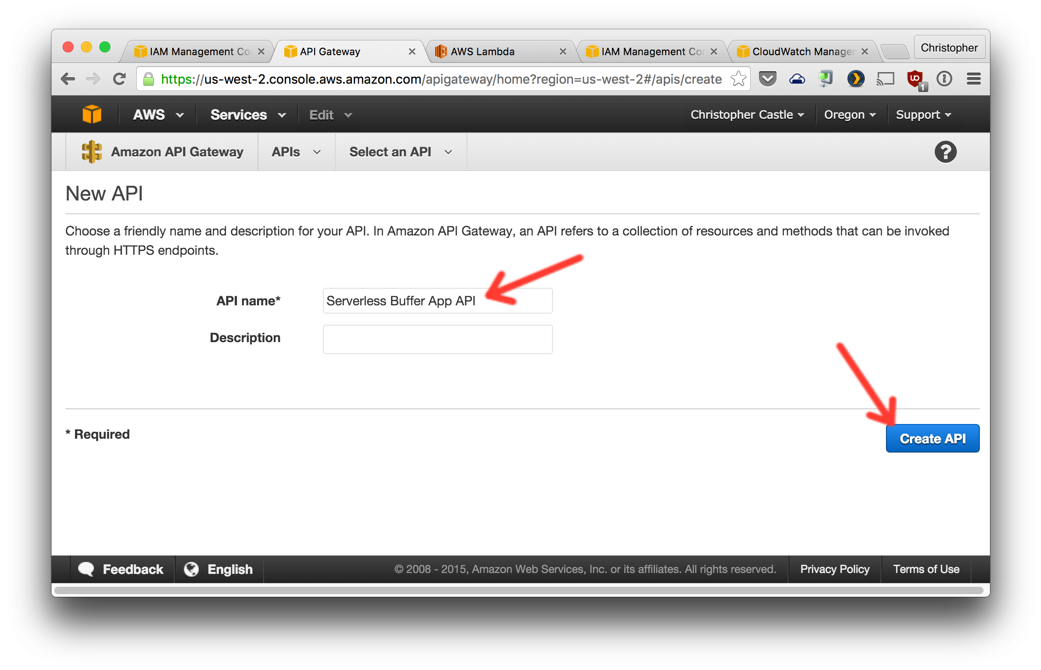This screenshot has width=1041, height=670.
Task: Click the 1Password extension icon
Action: tap(944, 79)
